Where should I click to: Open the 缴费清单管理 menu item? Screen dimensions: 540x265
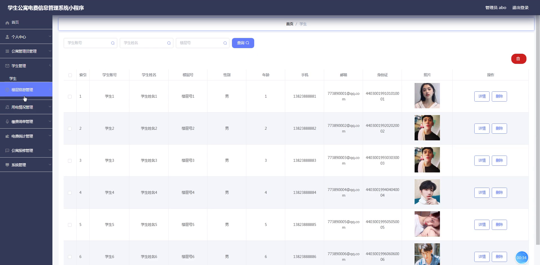tap(26, 122)
